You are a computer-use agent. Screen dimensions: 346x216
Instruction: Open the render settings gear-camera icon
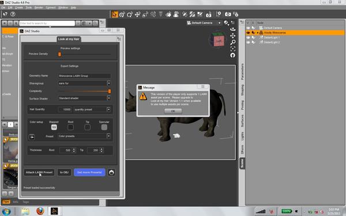(x=236, y=14)
